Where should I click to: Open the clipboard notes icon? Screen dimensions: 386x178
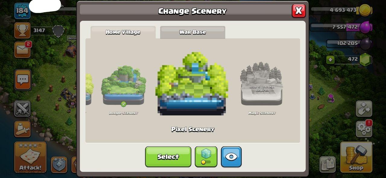(327, 164)
